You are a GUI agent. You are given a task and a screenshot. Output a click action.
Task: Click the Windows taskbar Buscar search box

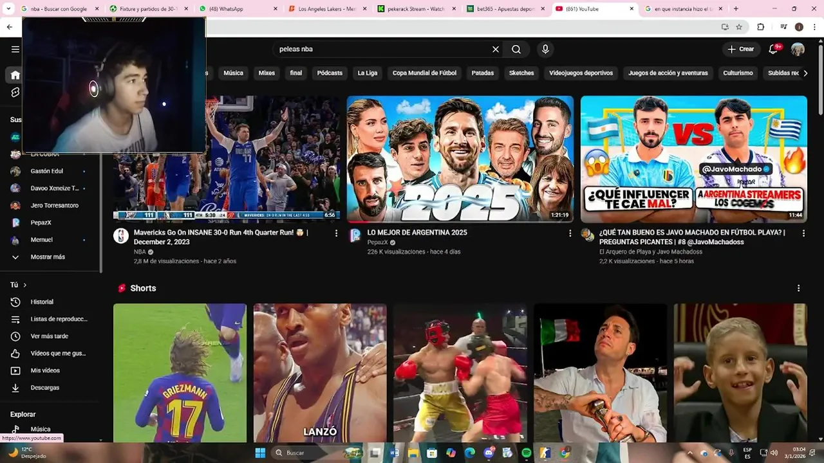(x=319, y=453)
